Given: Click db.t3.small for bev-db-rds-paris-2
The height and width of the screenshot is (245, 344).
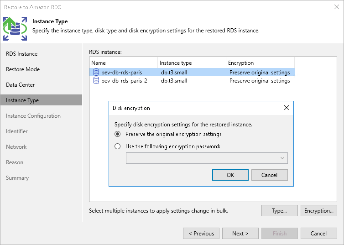Looking at the screenshot, I should click(x=174, y=81).
